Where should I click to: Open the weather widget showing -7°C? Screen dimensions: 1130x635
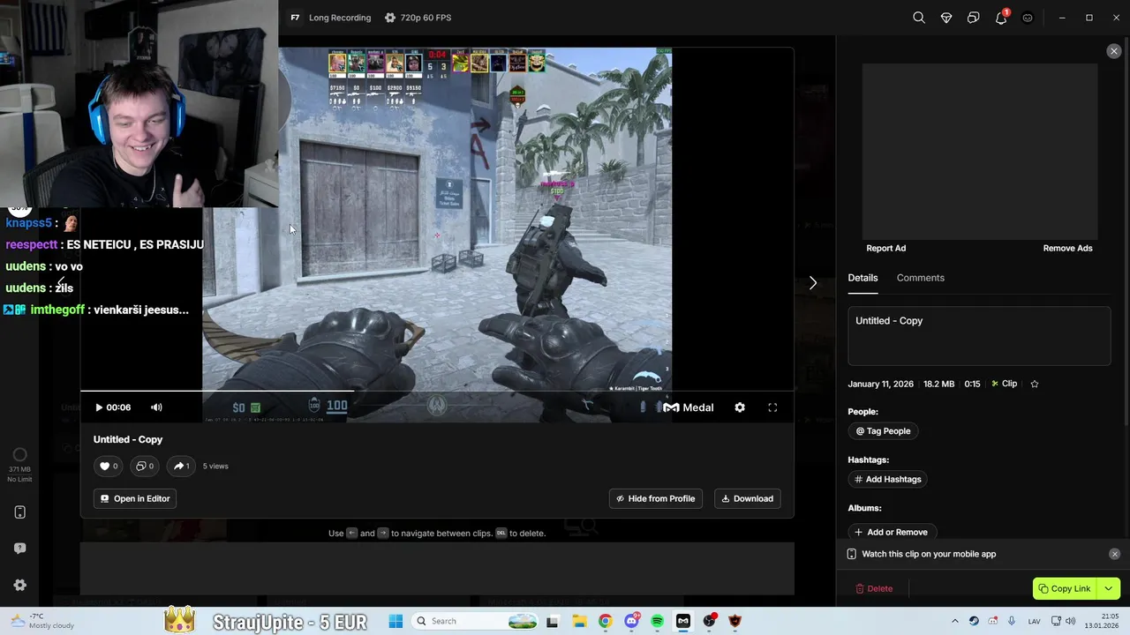pyautogui.click(x=41, y=621)
